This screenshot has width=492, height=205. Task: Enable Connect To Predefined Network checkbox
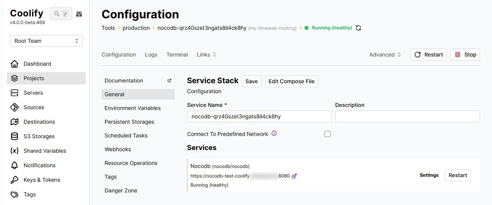[x=327, y=134]
